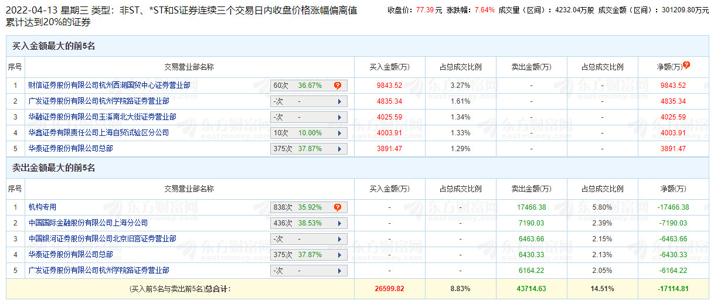Image resolution: width=714 pixels, height=304 pixels.
Task: Click 838次 35.92% stats for 机构专用
Action: tap(309, 207)
